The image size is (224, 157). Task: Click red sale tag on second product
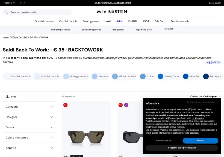120,105
